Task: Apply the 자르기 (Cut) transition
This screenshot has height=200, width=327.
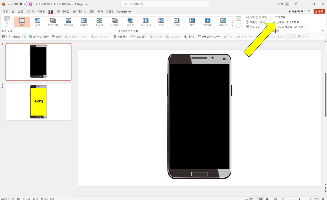Action: coord(130,22)
